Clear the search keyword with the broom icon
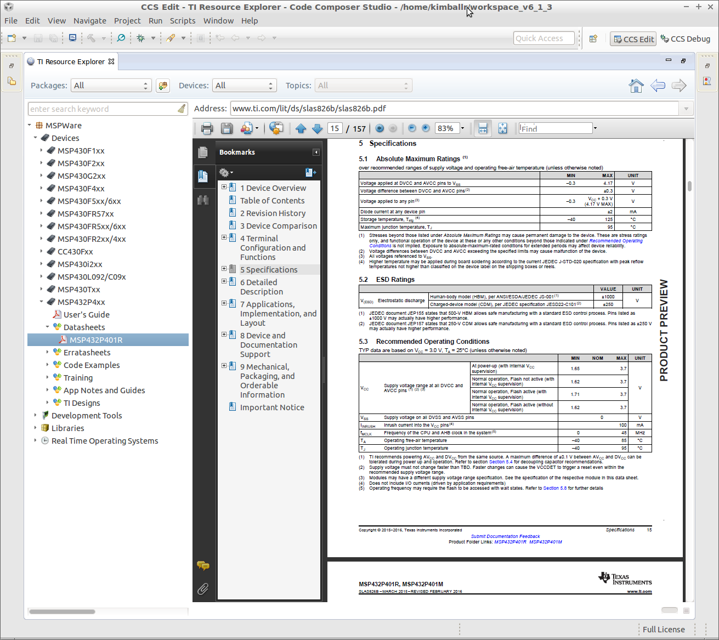719x640 pixels. 182,109
